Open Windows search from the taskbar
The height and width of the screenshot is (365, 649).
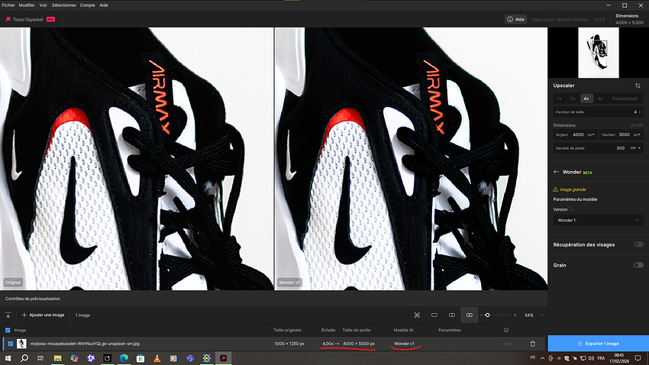coord(24,358)
